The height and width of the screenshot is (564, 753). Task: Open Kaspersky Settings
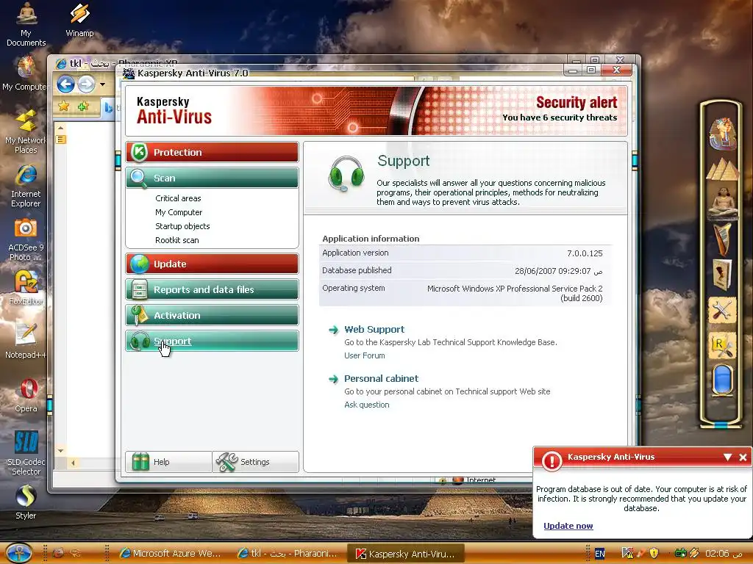click(x=255, y=462)
